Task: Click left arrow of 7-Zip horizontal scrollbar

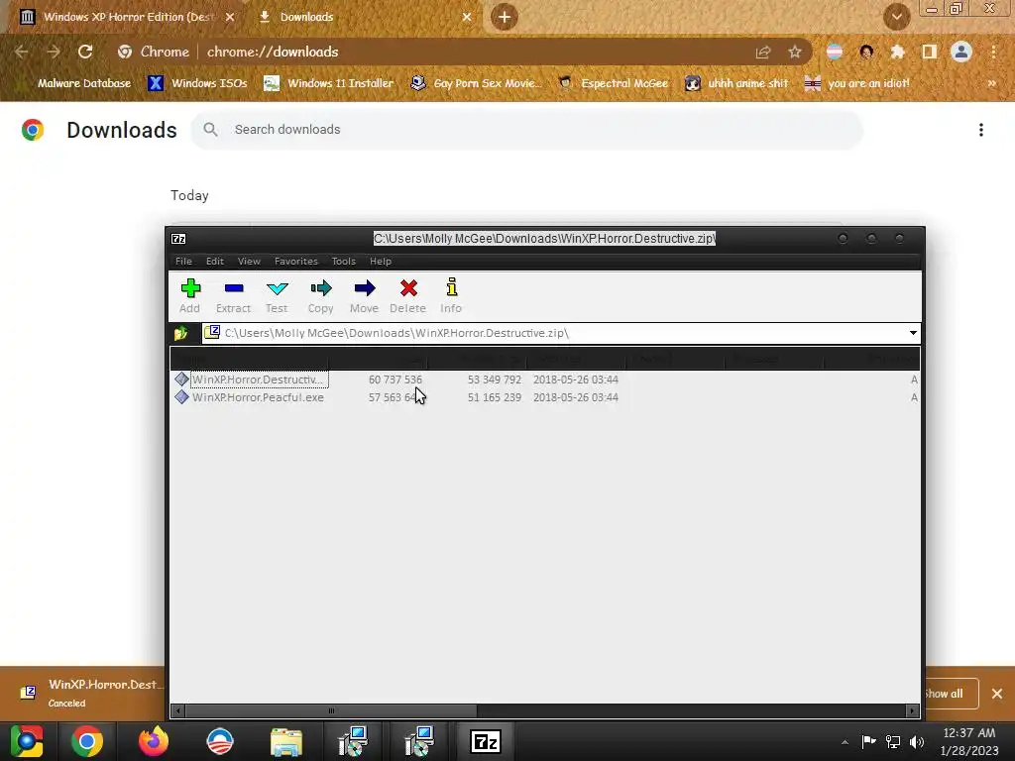Action: click(178, 711)
